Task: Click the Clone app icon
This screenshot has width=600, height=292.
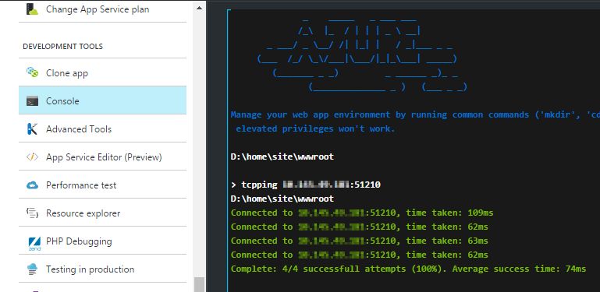Action: point(33,72)
